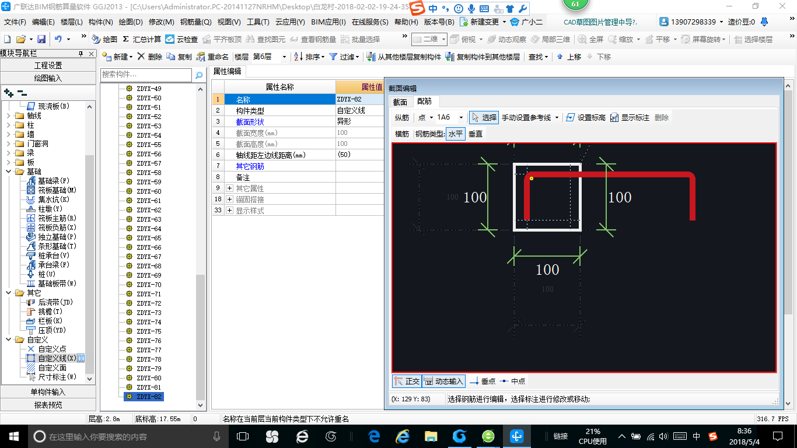Click the 中点 midpoint snap
The height and width of the screenshot is (448, 797).
pyautogui.click(x=512, y=381)
